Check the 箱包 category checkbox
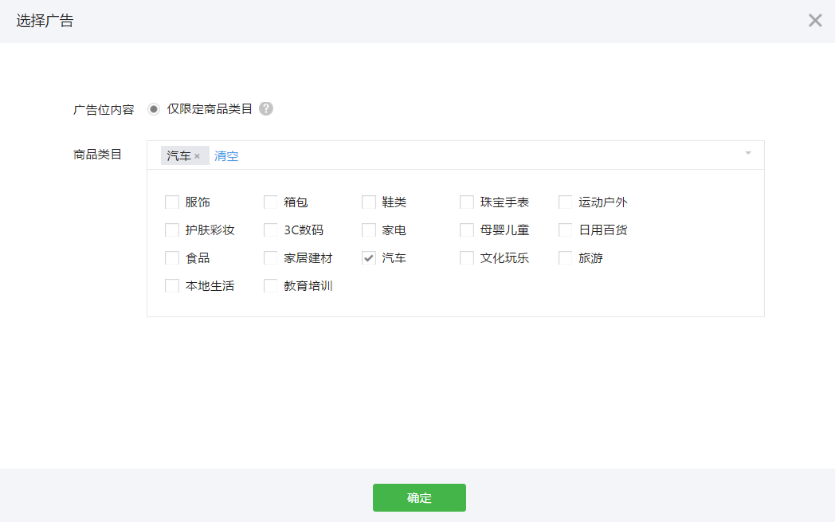This screenshot has height=522, width=835. tap(271, 202)
